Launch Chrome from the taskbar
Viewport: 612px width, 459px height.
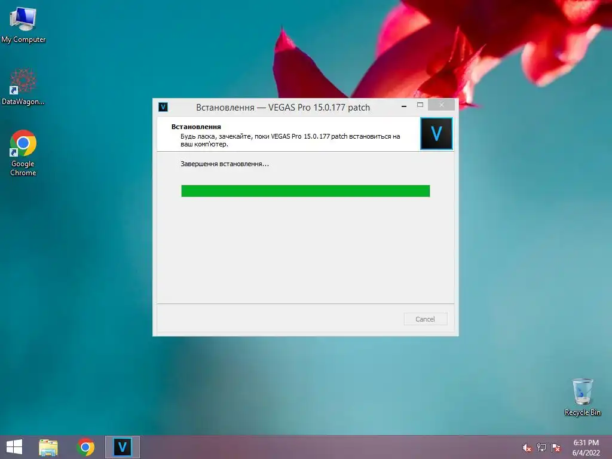pos(85,447)
